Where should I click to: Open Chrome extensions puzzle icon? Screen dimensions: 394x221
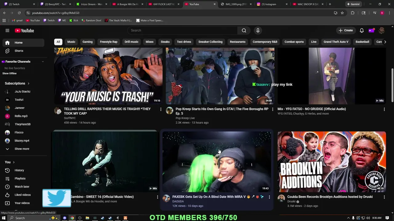353,13
